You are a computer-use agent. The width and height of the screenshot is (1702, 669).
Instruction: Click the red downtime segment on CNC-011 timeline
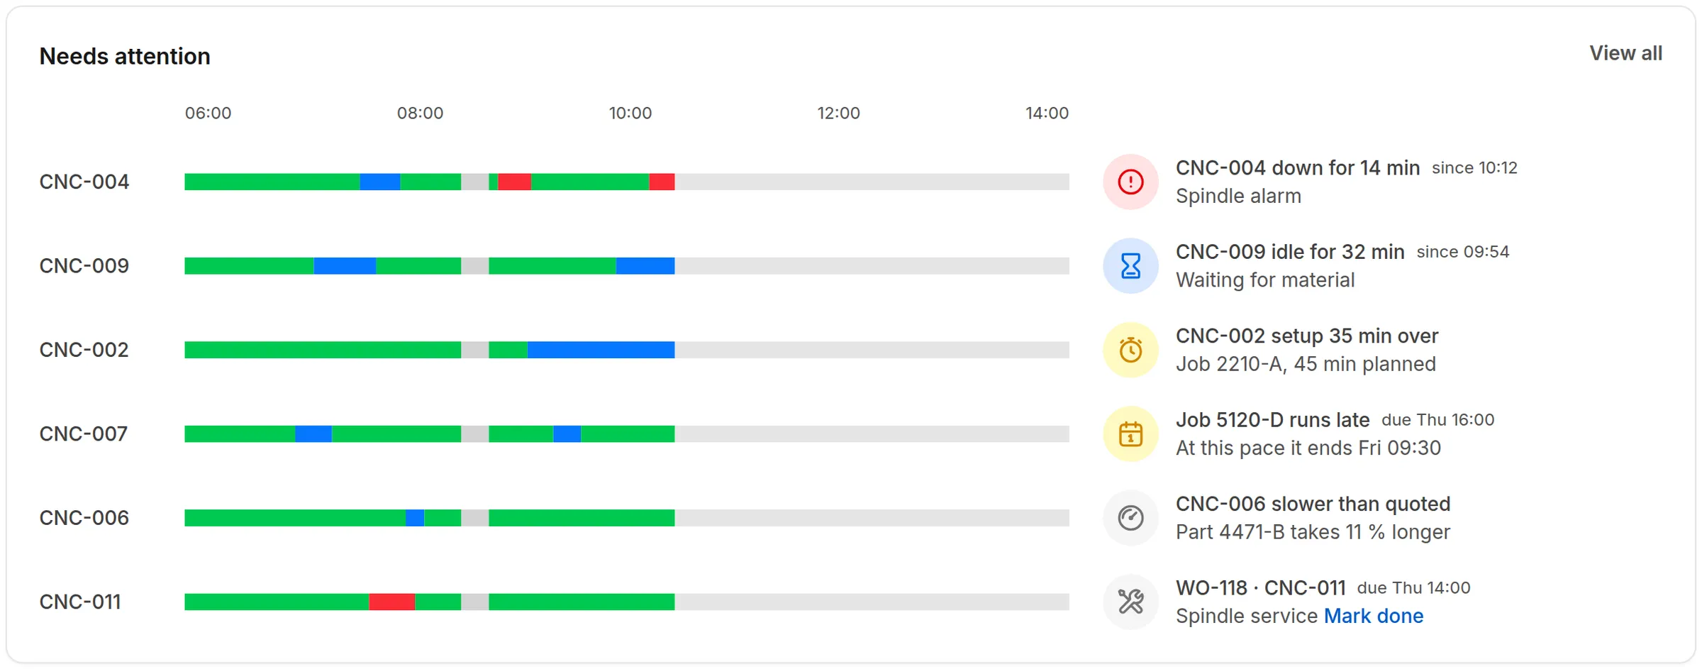point(391,602)
